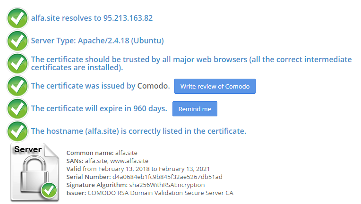
Task: Click the green checkmark beside the alfa.site IP result
Action: 17,18
